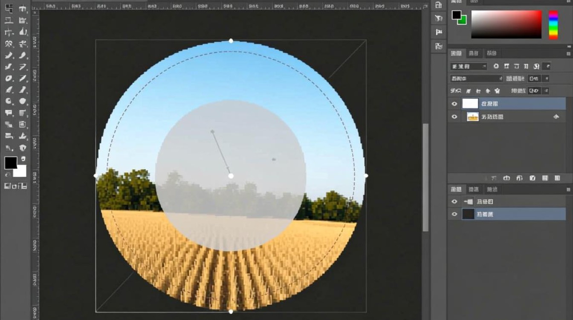Click the flag-shaped icon in the collapsed panel dock
Viewport: 573px width, 320px height.
coord(438,32)
